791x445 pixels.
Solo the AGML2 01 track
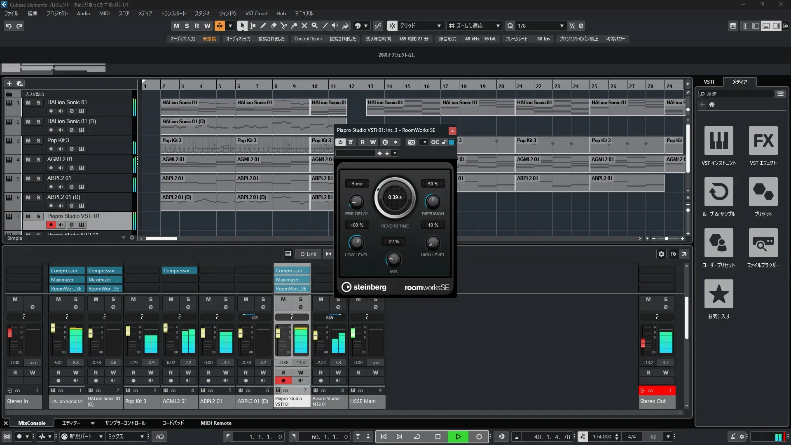point(38,159)
